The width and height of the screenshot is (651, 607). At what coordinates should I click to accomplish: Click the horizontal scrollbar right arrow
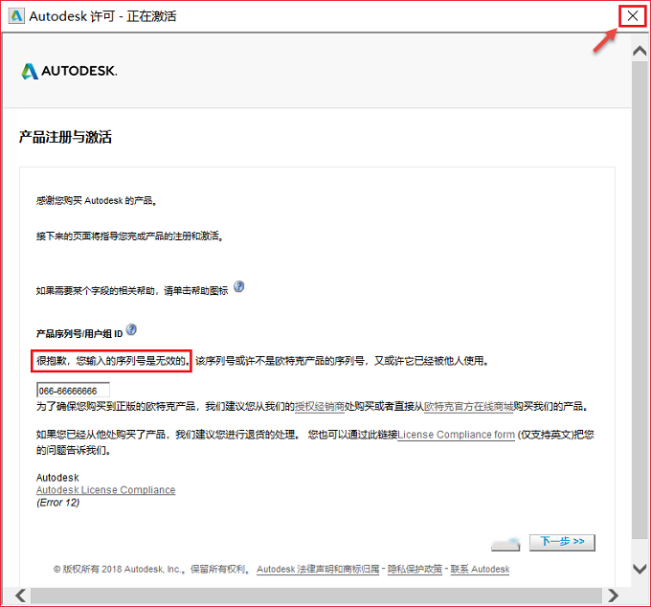click(x=613, y=596)
